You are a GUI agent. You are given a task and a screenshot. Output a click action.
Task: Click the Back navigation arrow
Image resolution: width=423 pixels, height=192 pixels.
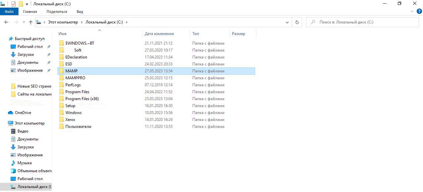click(x=6, y=22)
